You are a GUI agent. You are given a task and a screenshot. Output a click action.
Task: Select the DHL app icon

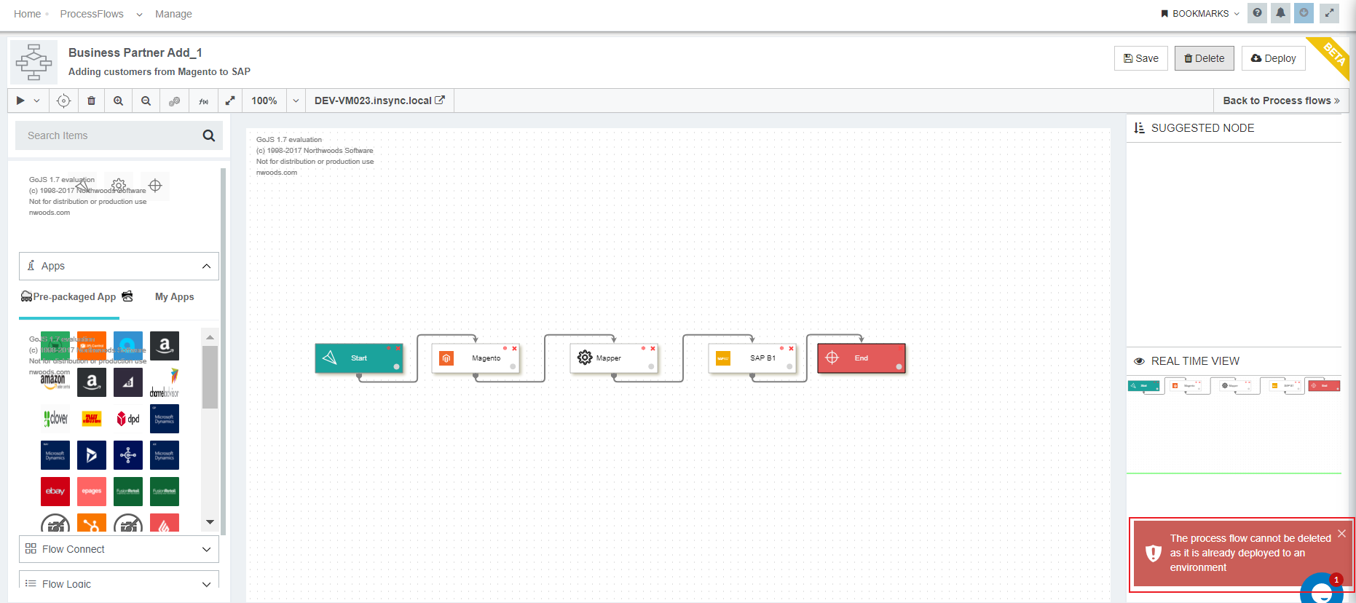[92, 419]
